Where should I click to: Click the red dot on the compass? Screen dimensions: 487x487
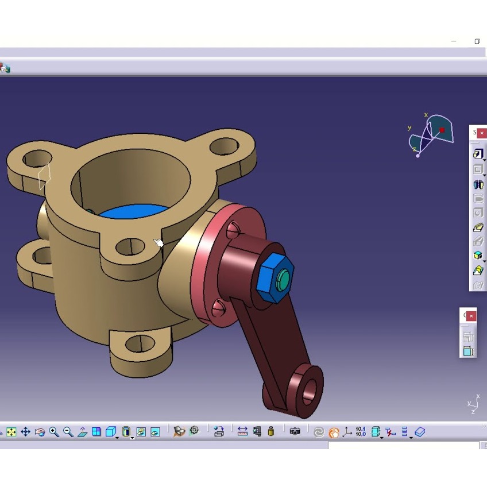pos(442,130)
